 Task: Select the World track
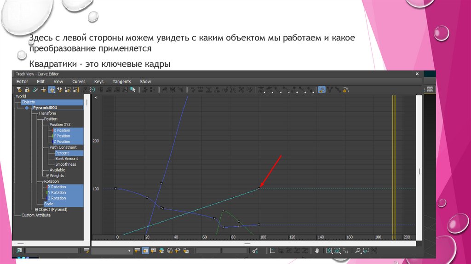pyautogui.click(x=21, y=96)
